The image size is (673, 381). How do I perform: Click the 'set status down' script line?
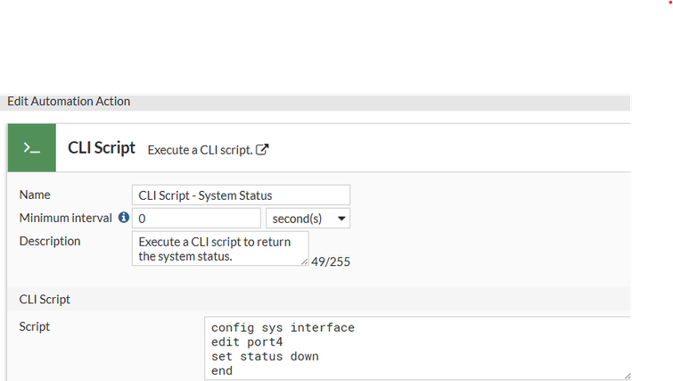[265, 356]
